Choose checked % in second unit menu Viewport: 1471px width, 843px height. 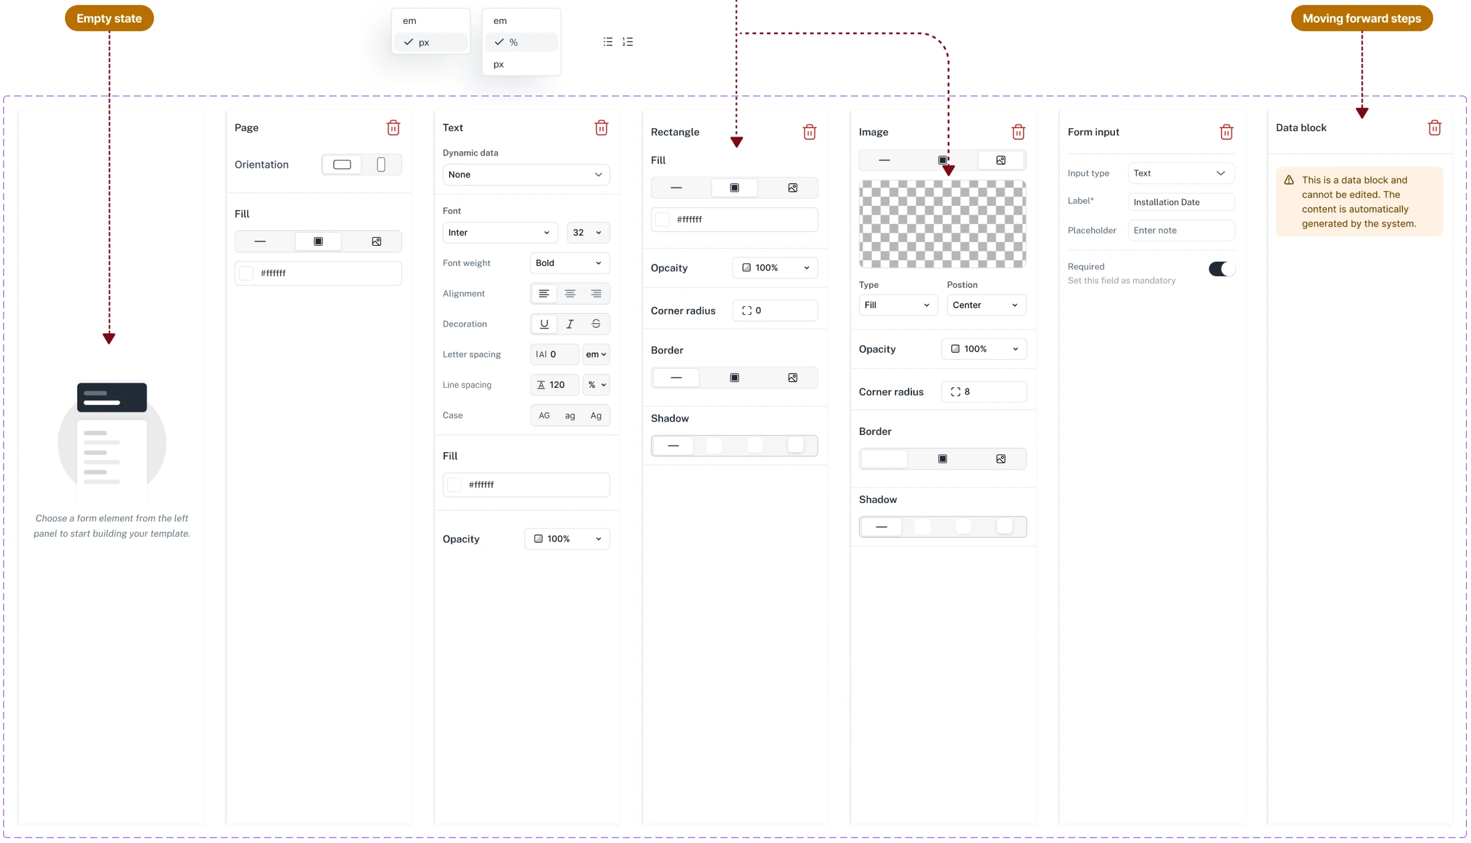point(522,42)
